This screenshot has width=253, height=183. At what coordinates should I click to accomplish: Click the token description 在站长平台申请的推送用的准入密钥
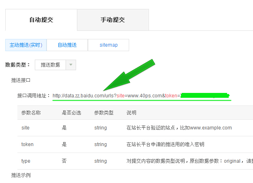pyautogui.click(x=166, y=144)
